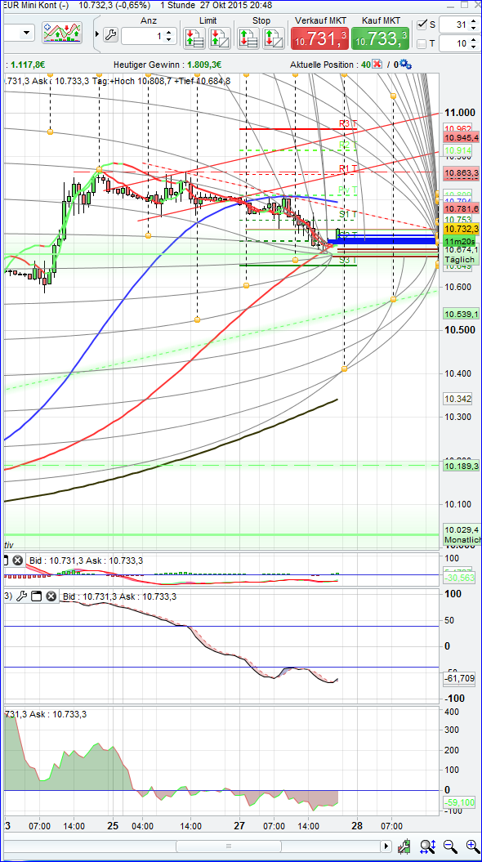
Task: Click scrollbar right arrow button
Action: tap(387, 846)
